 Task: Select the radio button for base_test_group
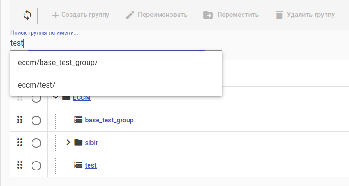coord(36,121)
